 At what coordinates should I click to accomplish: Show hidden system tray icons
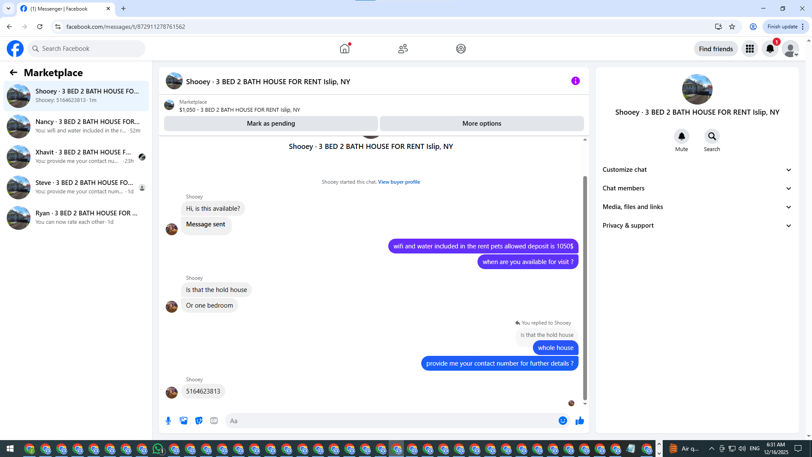point(711,449)
